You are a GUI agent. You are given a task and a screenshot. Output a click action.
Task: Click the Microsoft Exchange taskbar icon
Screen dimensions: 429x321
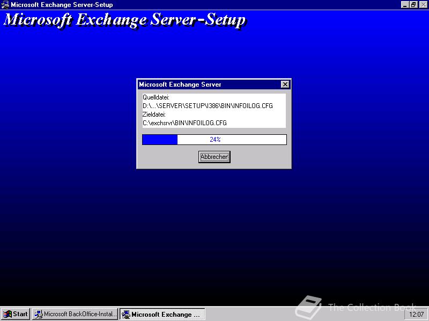(x=126, y=315)
